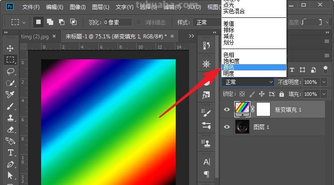This screenshot has height=185, width=334.
Task: Select the Eraser tool
Action: (x=10, y=130)
